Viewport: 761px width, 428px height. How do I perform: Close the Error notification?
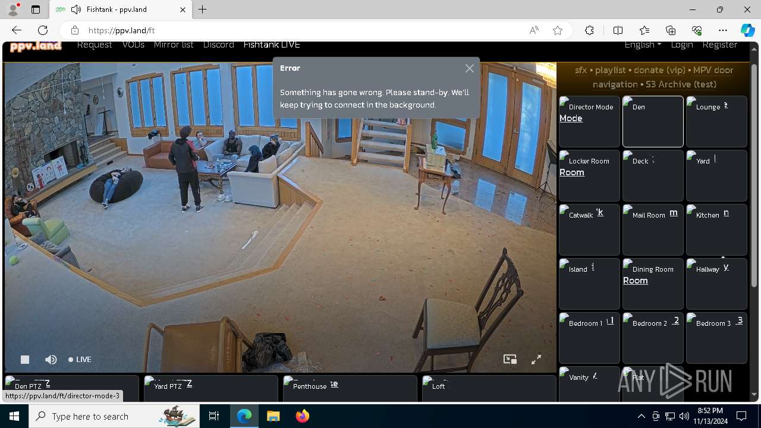(x=470, y=68)
